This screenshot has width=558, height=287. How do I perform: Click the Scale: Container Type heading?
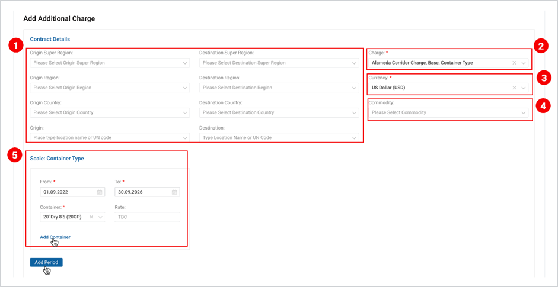(57, 159)
